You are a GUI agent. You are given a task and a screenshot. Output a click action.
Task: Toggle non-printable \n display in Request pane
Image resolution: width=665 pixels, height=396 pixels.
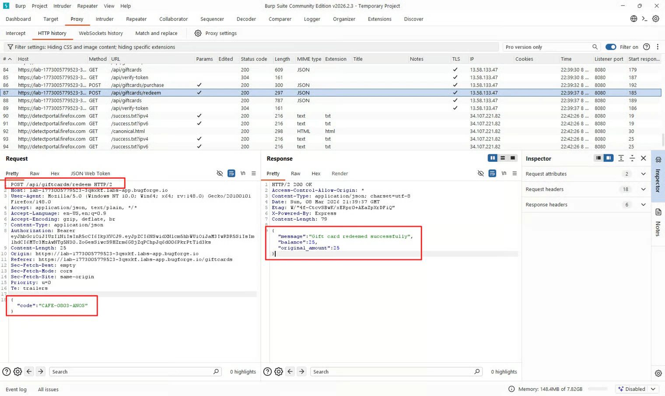coord(243,174)
